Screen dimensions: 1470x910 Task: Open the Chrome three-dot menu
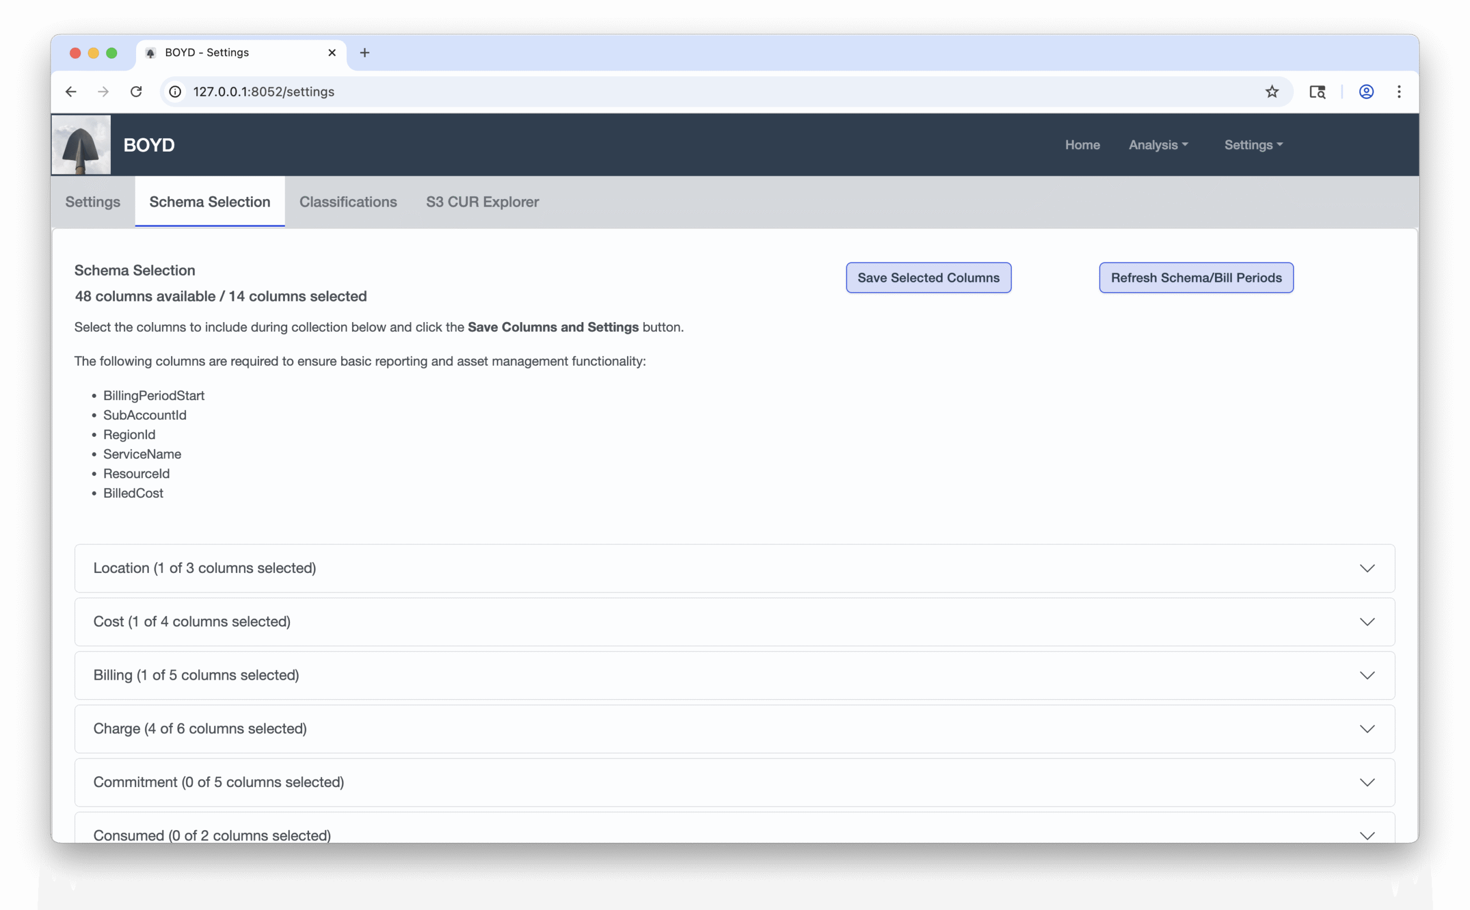1399,91
